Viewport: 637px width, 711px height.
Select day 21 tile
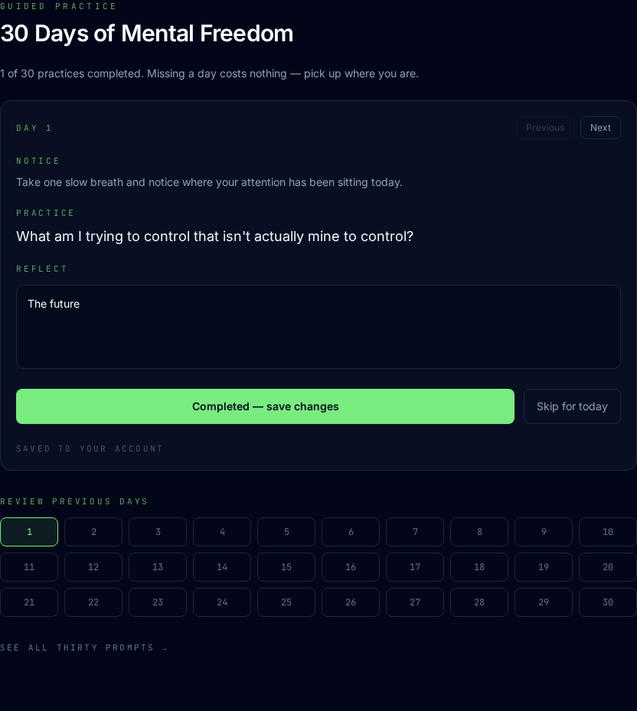click(29, 602)
